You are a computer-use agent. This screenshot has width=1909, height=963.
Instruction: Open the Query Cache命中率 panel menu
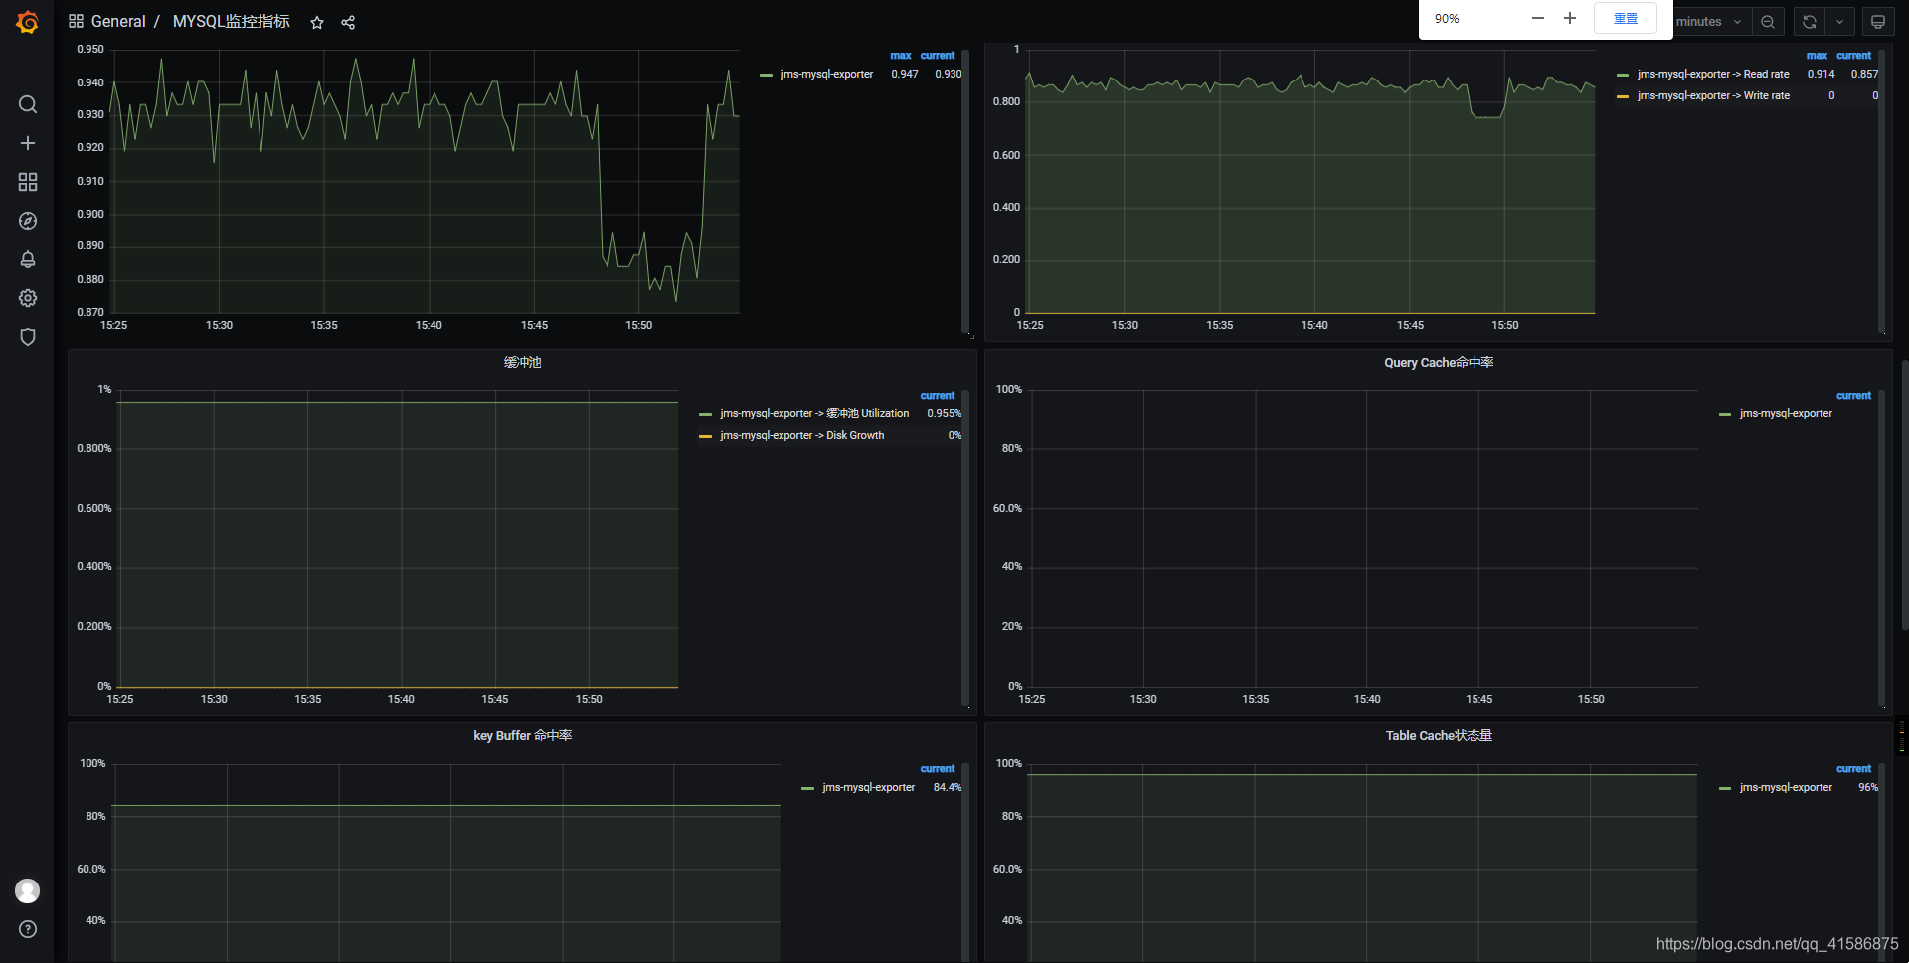pos(1439,362)
